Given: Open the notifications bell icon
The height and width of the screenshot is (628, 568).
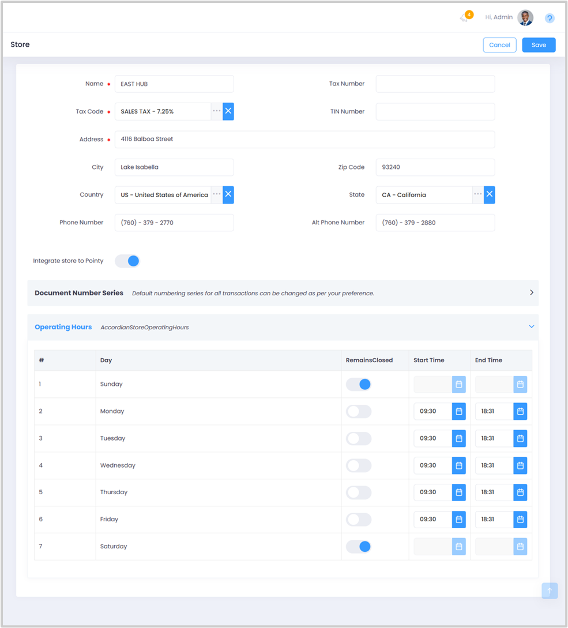Looking at the screenshot, I should click(x=465, y=17).
